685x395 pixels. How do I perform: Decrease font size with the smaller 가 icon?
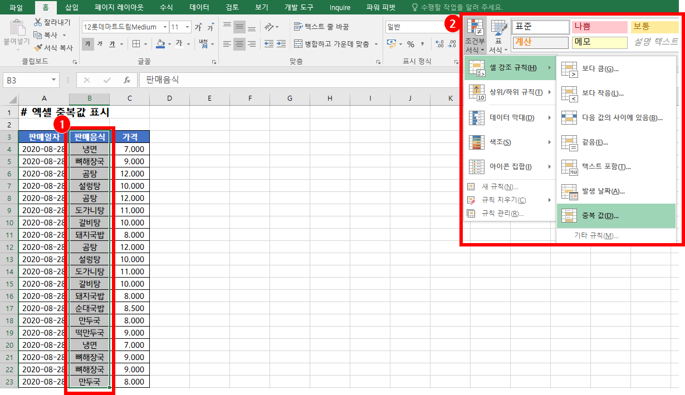click(x=211, y=27)
